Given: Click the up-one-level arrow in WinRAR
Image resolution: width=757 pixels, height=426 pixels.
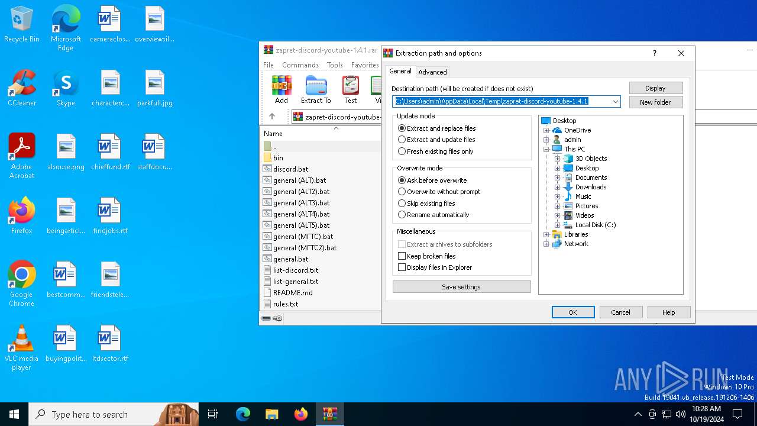Looking at the screenshot, I should click(272, 117).
